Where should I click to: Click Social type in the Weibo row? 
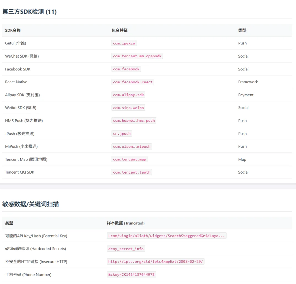243,108
